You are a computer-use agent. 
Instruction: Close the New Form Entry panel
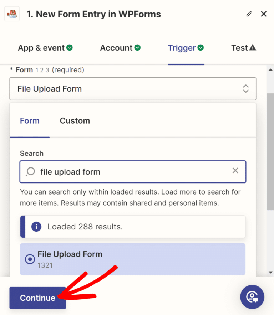click(264, 14)
